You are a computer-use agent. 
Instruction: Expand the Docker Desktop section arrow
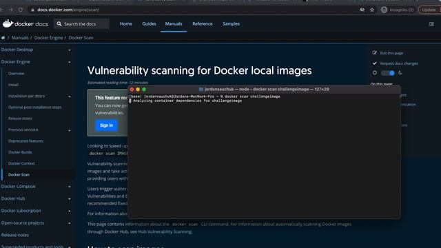[x=70, y=50]
